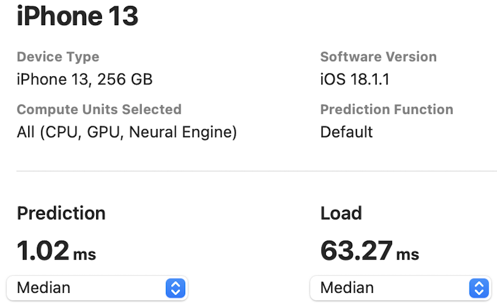
Task: Open the Prediction Median statistic dropdown
Action: click(x=97, y=288)
